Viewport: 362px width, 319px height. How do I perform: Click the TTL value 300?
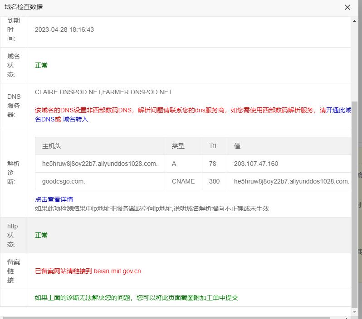(x=214, y=181)
